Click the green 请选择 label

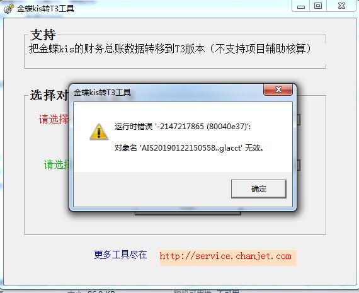pyautogui.click(x=57, y=164)
